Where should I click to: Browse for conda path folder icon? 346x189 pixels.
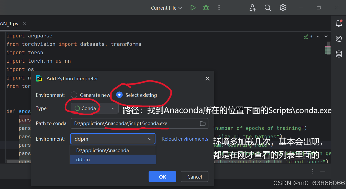(203, 124)
